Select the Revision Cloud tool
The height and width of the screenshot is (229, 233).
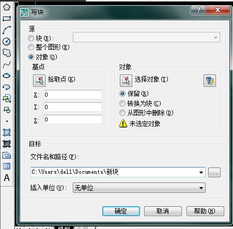click(x=7, y=53)
